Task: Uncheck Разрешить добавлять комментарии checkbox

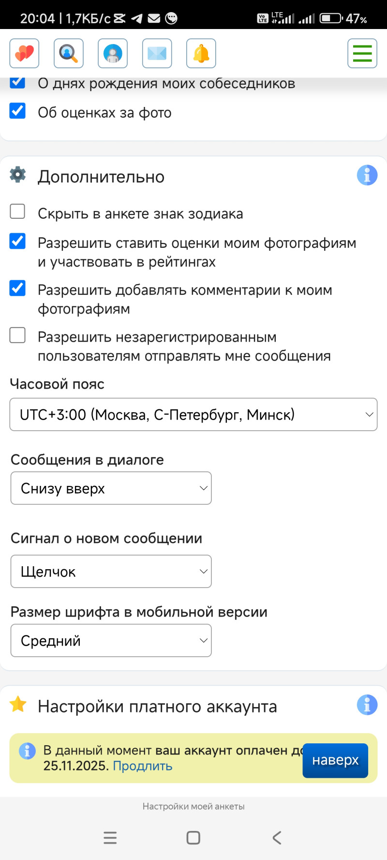Action: 18,288
